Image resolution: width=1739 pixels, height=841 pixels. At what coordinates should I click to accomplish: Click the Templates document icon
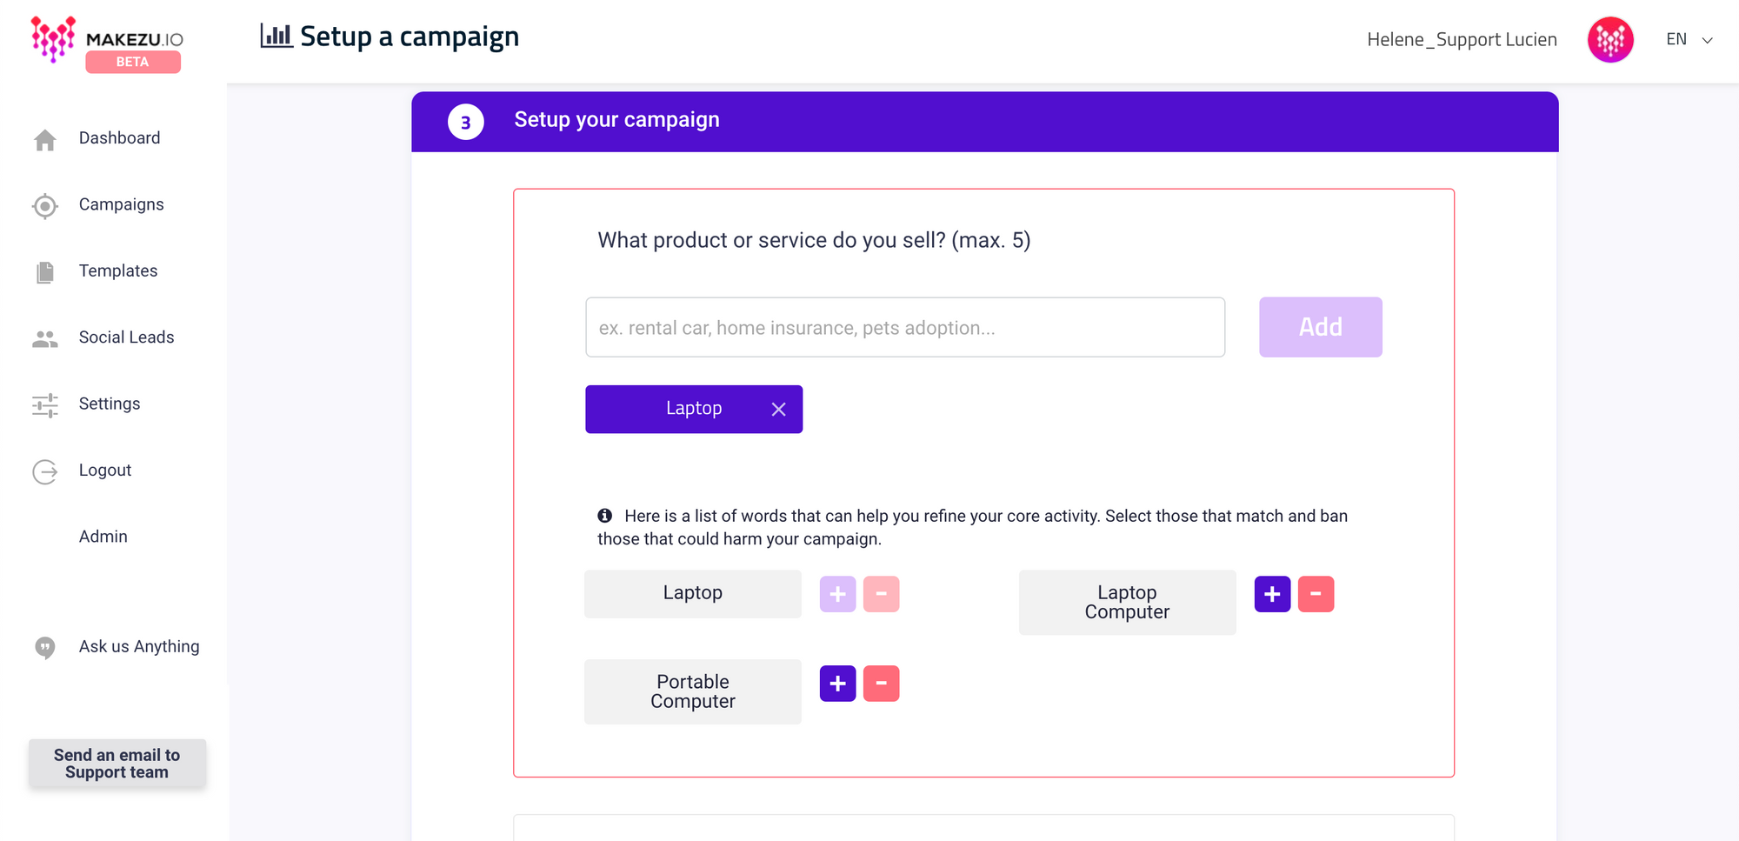tap(45, 272)
